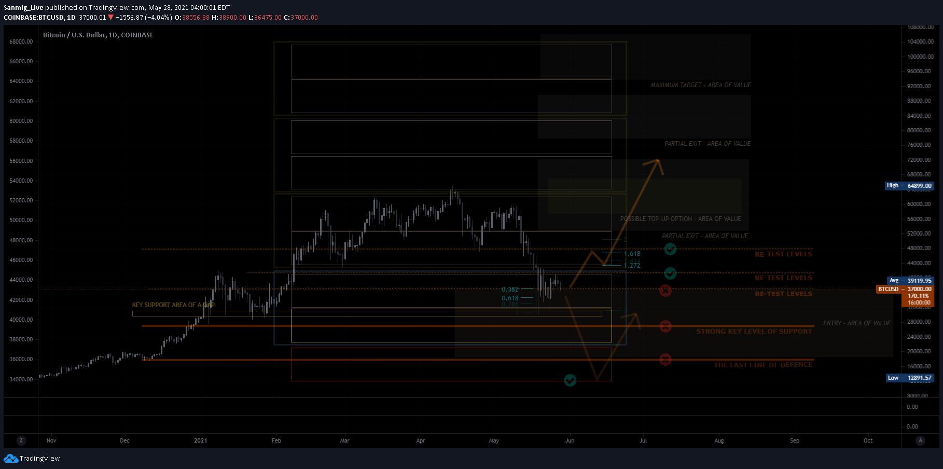Click the ENTRY - AREA OF VALUE label
The width and height of the screenshot is (943, 469).
[857, 323]
